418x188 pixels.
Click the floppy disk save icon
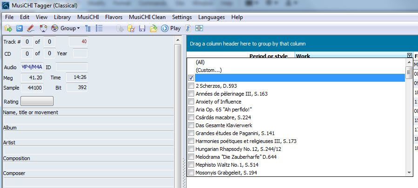tap(142, 28)
